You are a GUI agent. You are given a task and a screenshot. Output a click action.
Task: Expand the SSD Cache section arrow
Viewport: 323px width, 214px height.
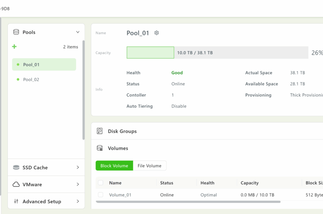click(77, 168)
